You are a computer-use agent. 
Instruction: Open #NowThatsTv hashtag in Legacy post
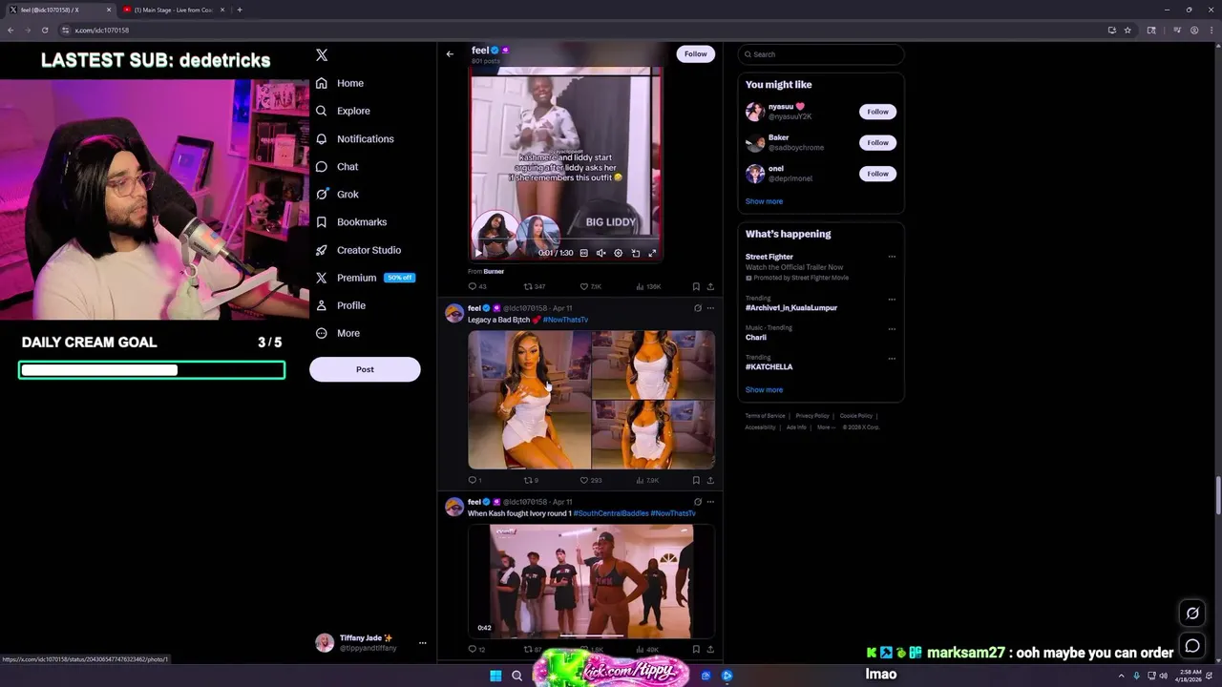tap(565, 320)
